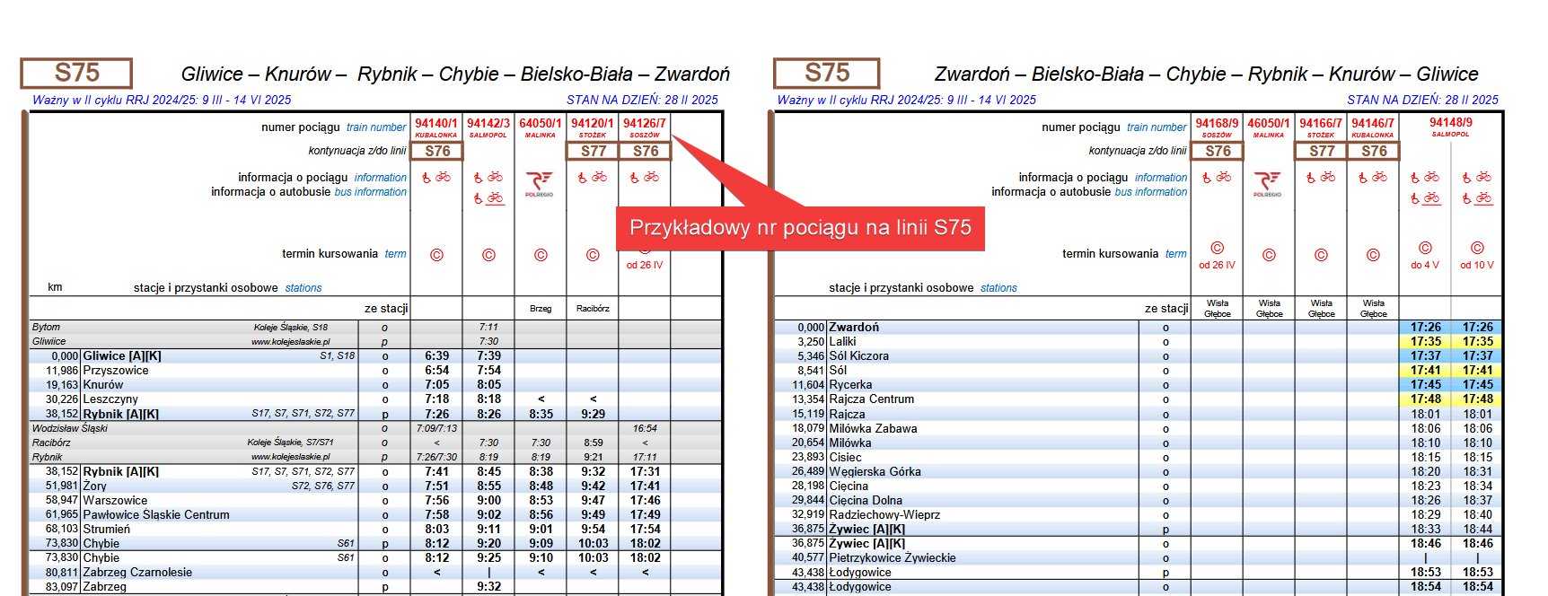Viewport: 1548px width, 596px height.
Task: Click the bicycle icon under train 94140/1
Action: [x=444, y=178]
